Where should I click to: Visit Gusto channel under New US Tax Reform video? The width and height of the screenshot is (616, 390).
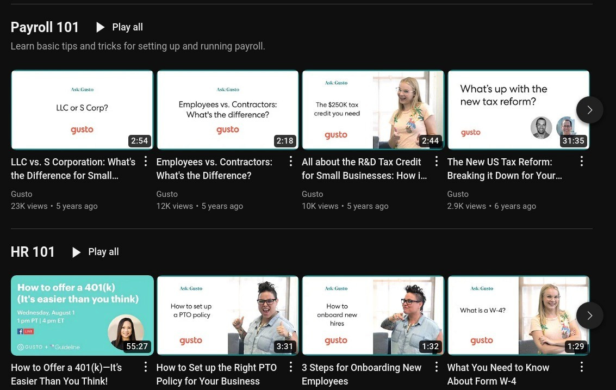point(458,194)
